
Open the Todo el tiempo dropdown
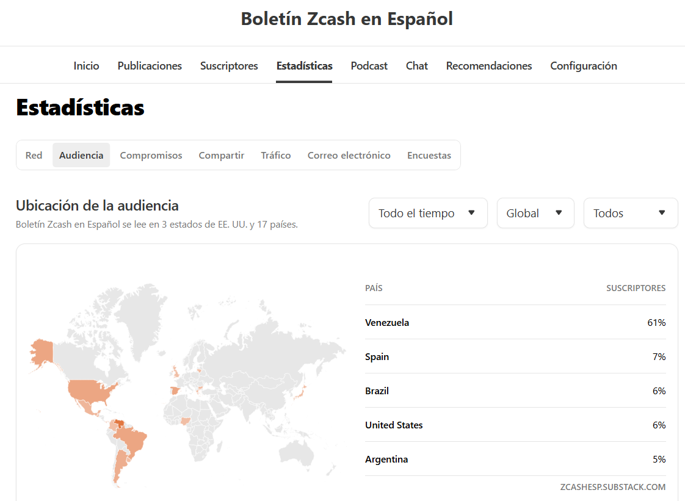pyautogui.click(x=428, y=213)
